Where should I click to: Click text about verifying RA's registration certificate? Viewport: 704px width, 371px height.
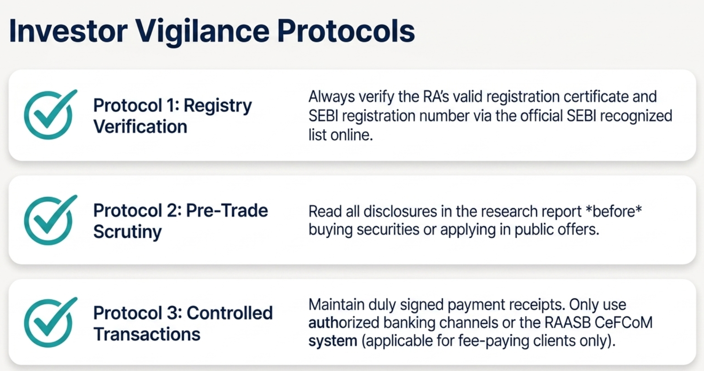482,97
